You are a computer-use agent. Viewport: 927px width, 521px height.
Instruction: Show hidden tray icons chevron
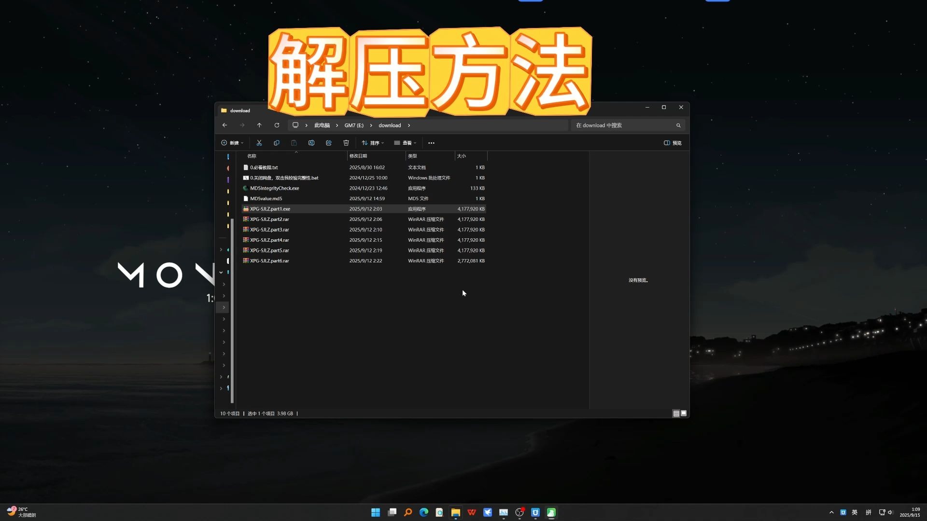831,512
